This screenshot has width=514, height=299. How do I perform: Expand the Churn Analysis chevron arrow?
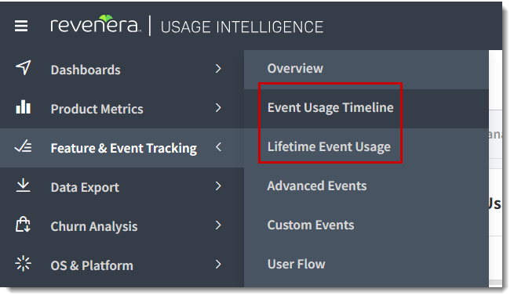point(218,225)
